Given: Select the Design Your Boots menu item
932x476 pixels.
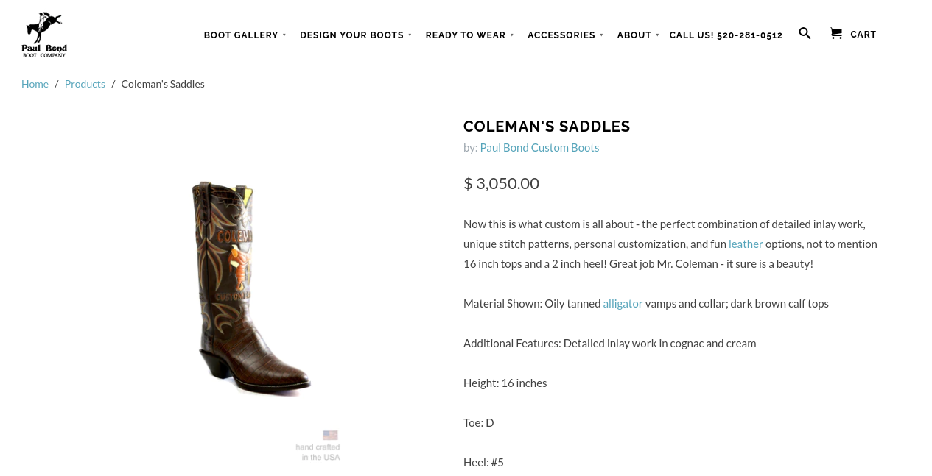Looking at the screenshot, I should 351,35.
